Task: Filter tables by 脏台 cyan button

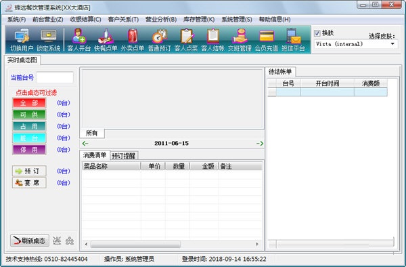Action: coord(29,138)
